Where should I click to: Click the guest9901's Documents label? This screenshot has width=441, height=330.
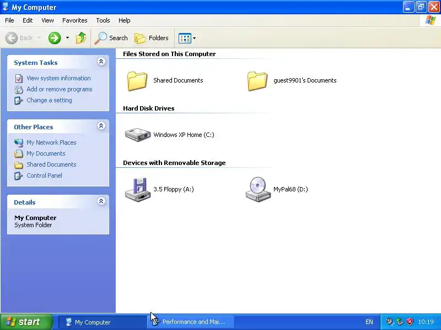point(305,80)
